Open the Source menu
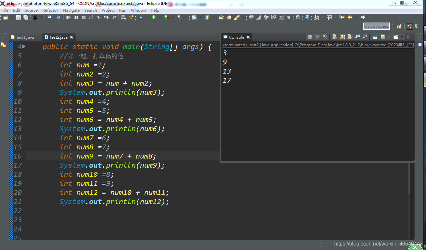Image resolution: width=426 pixels, height=250 pixels. pyautogui.click(x=31, y=10)
